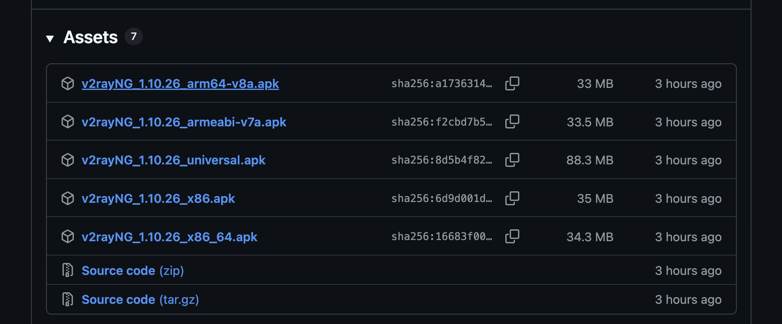The height and width of the screenshot is (324, 782).
Task: Download v2rayNG_1.10.26_x86.apk
Action: click(x=158, y=198)
